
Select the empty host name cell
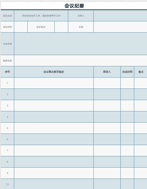tap(120, 16)
